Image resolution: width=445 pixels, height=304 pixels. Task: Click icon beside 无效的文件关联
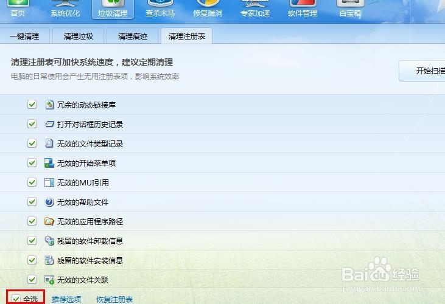click(x=49, y=280)
